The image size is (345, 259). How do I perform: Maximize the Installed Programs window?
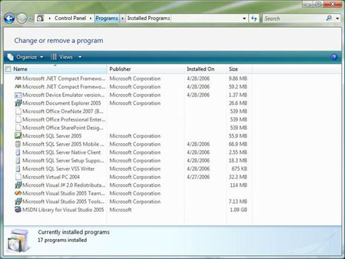click(318, 4)
